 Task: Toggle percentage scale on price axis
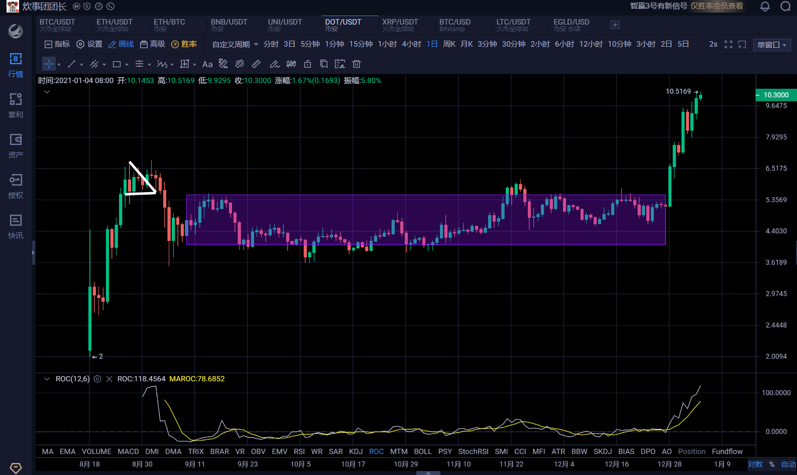pos(772,464)
